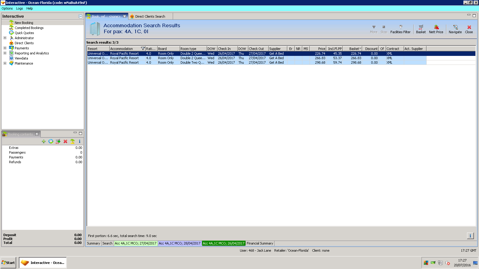This screenshot has height=269, width=479.
Task: Open Viewdata in the sidebar
Action: coord(21,58)
